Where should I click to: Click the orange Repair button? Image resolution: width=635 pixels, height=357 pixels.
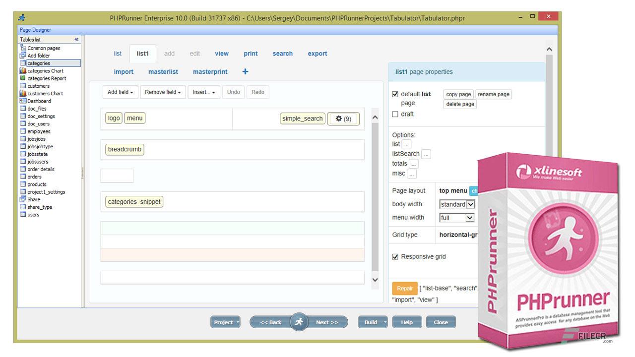(404, 288)
